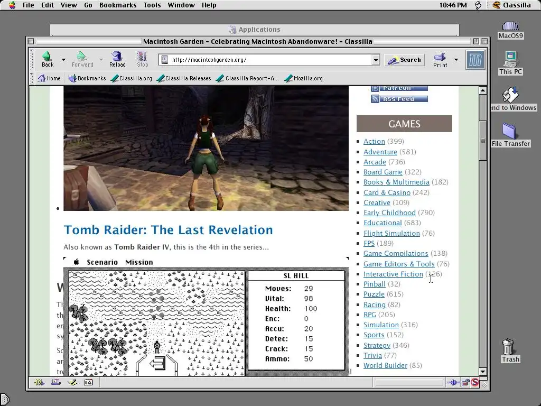Image resolution: width=541 pixels, height=406 pixels.
Task: Open the Tools menu
Action: pos(152,5)
